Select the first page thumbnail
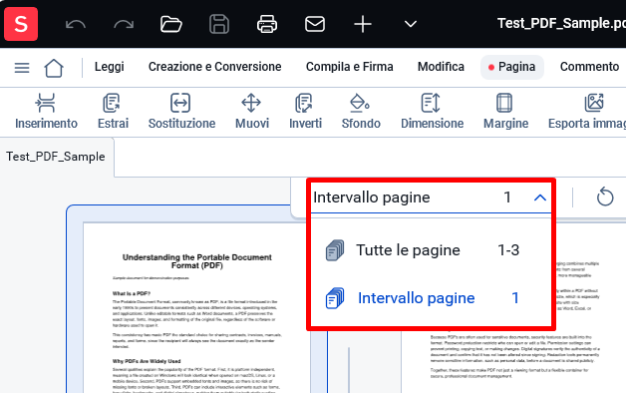 [x=197, y=299]
